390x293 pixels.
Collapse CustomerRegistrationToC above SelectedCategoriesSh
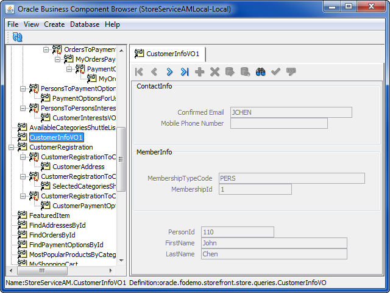pyautogui.click(x=23, y=176)
